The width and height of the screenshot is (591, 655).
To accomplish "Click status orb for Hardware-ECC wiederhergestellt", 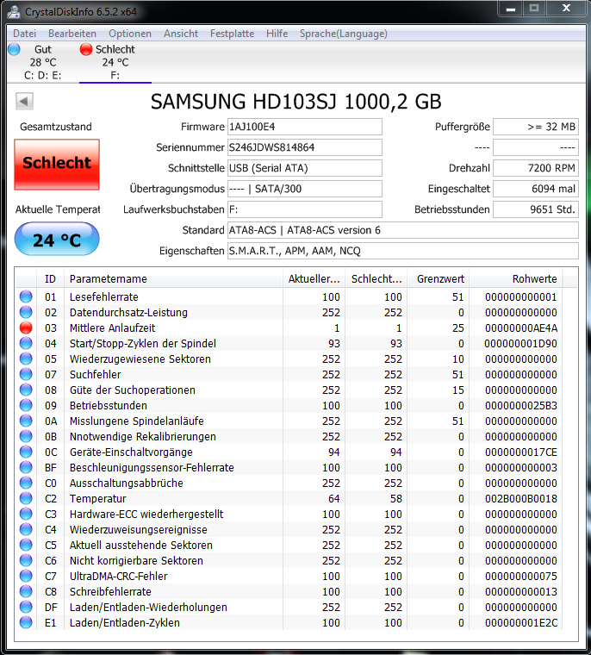I will (x=26, y=514).
